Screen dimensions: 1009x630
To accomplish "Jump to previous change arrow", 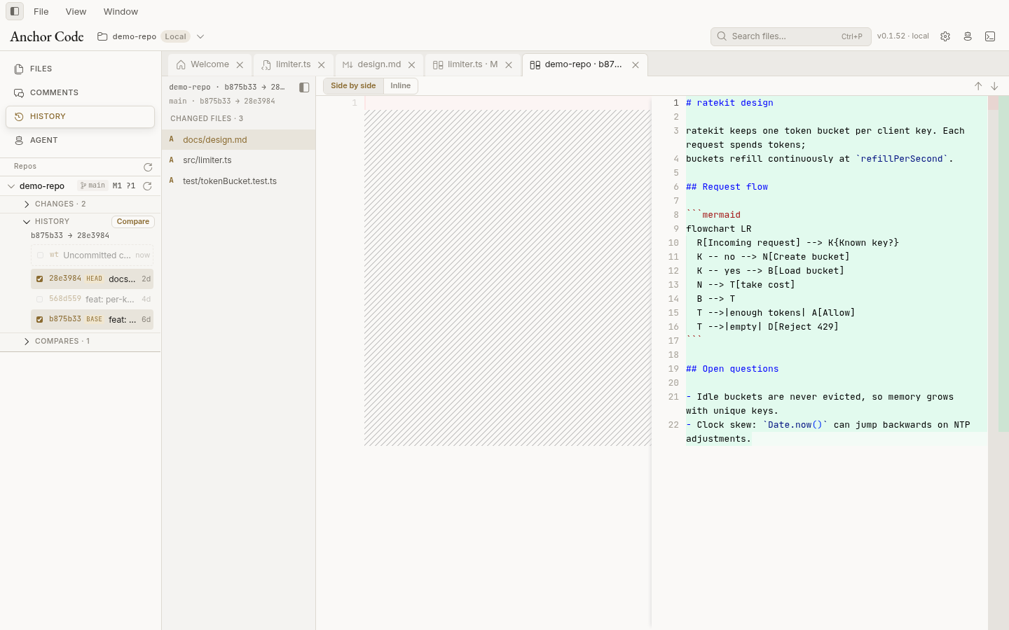I will [978, 86].
